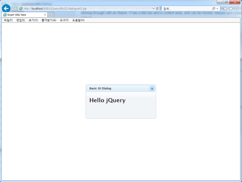Image resolution: width=242 pixels, height=182 pixels.
Task: Click the 'Hello jQuery' heading text
Action: (x=107, y=100)
